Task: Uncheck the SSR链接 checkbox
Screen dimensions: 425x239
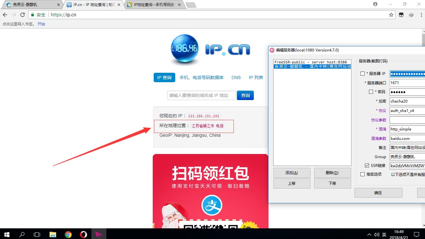Action: [x=367, y=166]
